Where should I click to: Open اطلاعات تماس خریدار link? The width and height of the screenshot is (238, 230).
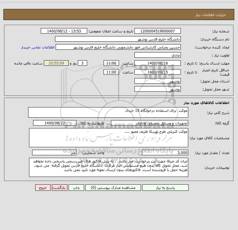point(38,47)
